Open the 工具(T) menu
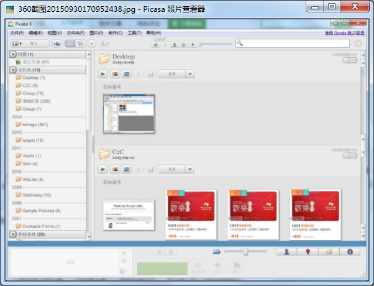The height and width of the screenshot is (286, 374). click(134, 32)
